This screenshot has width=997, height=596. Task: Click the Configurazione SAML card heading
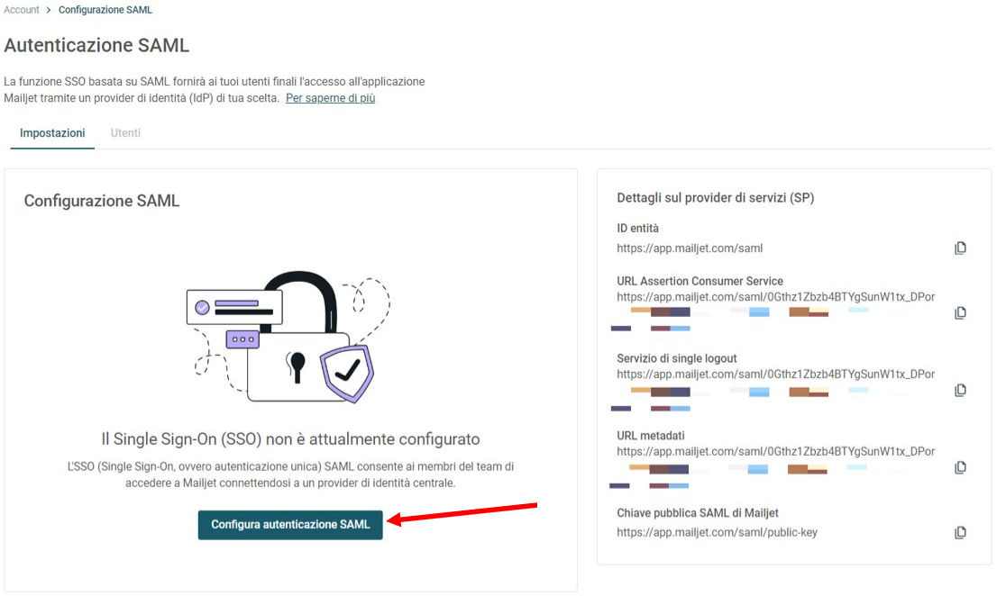(102, 201)
